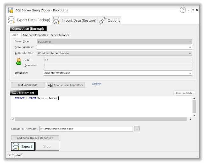
Task: Open the Export Data (Backup) tab
Action: pos(29,20)
